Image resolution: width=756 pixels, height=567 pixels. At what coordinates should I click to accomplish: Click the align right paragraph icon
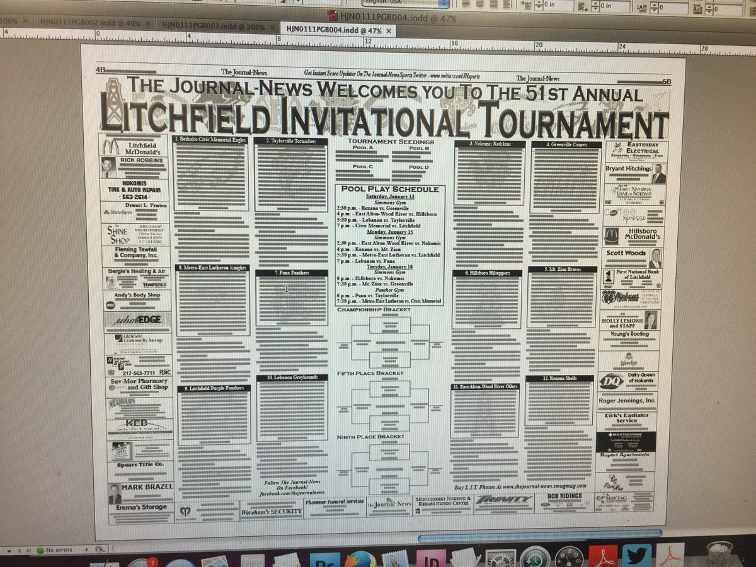(494, 4)
